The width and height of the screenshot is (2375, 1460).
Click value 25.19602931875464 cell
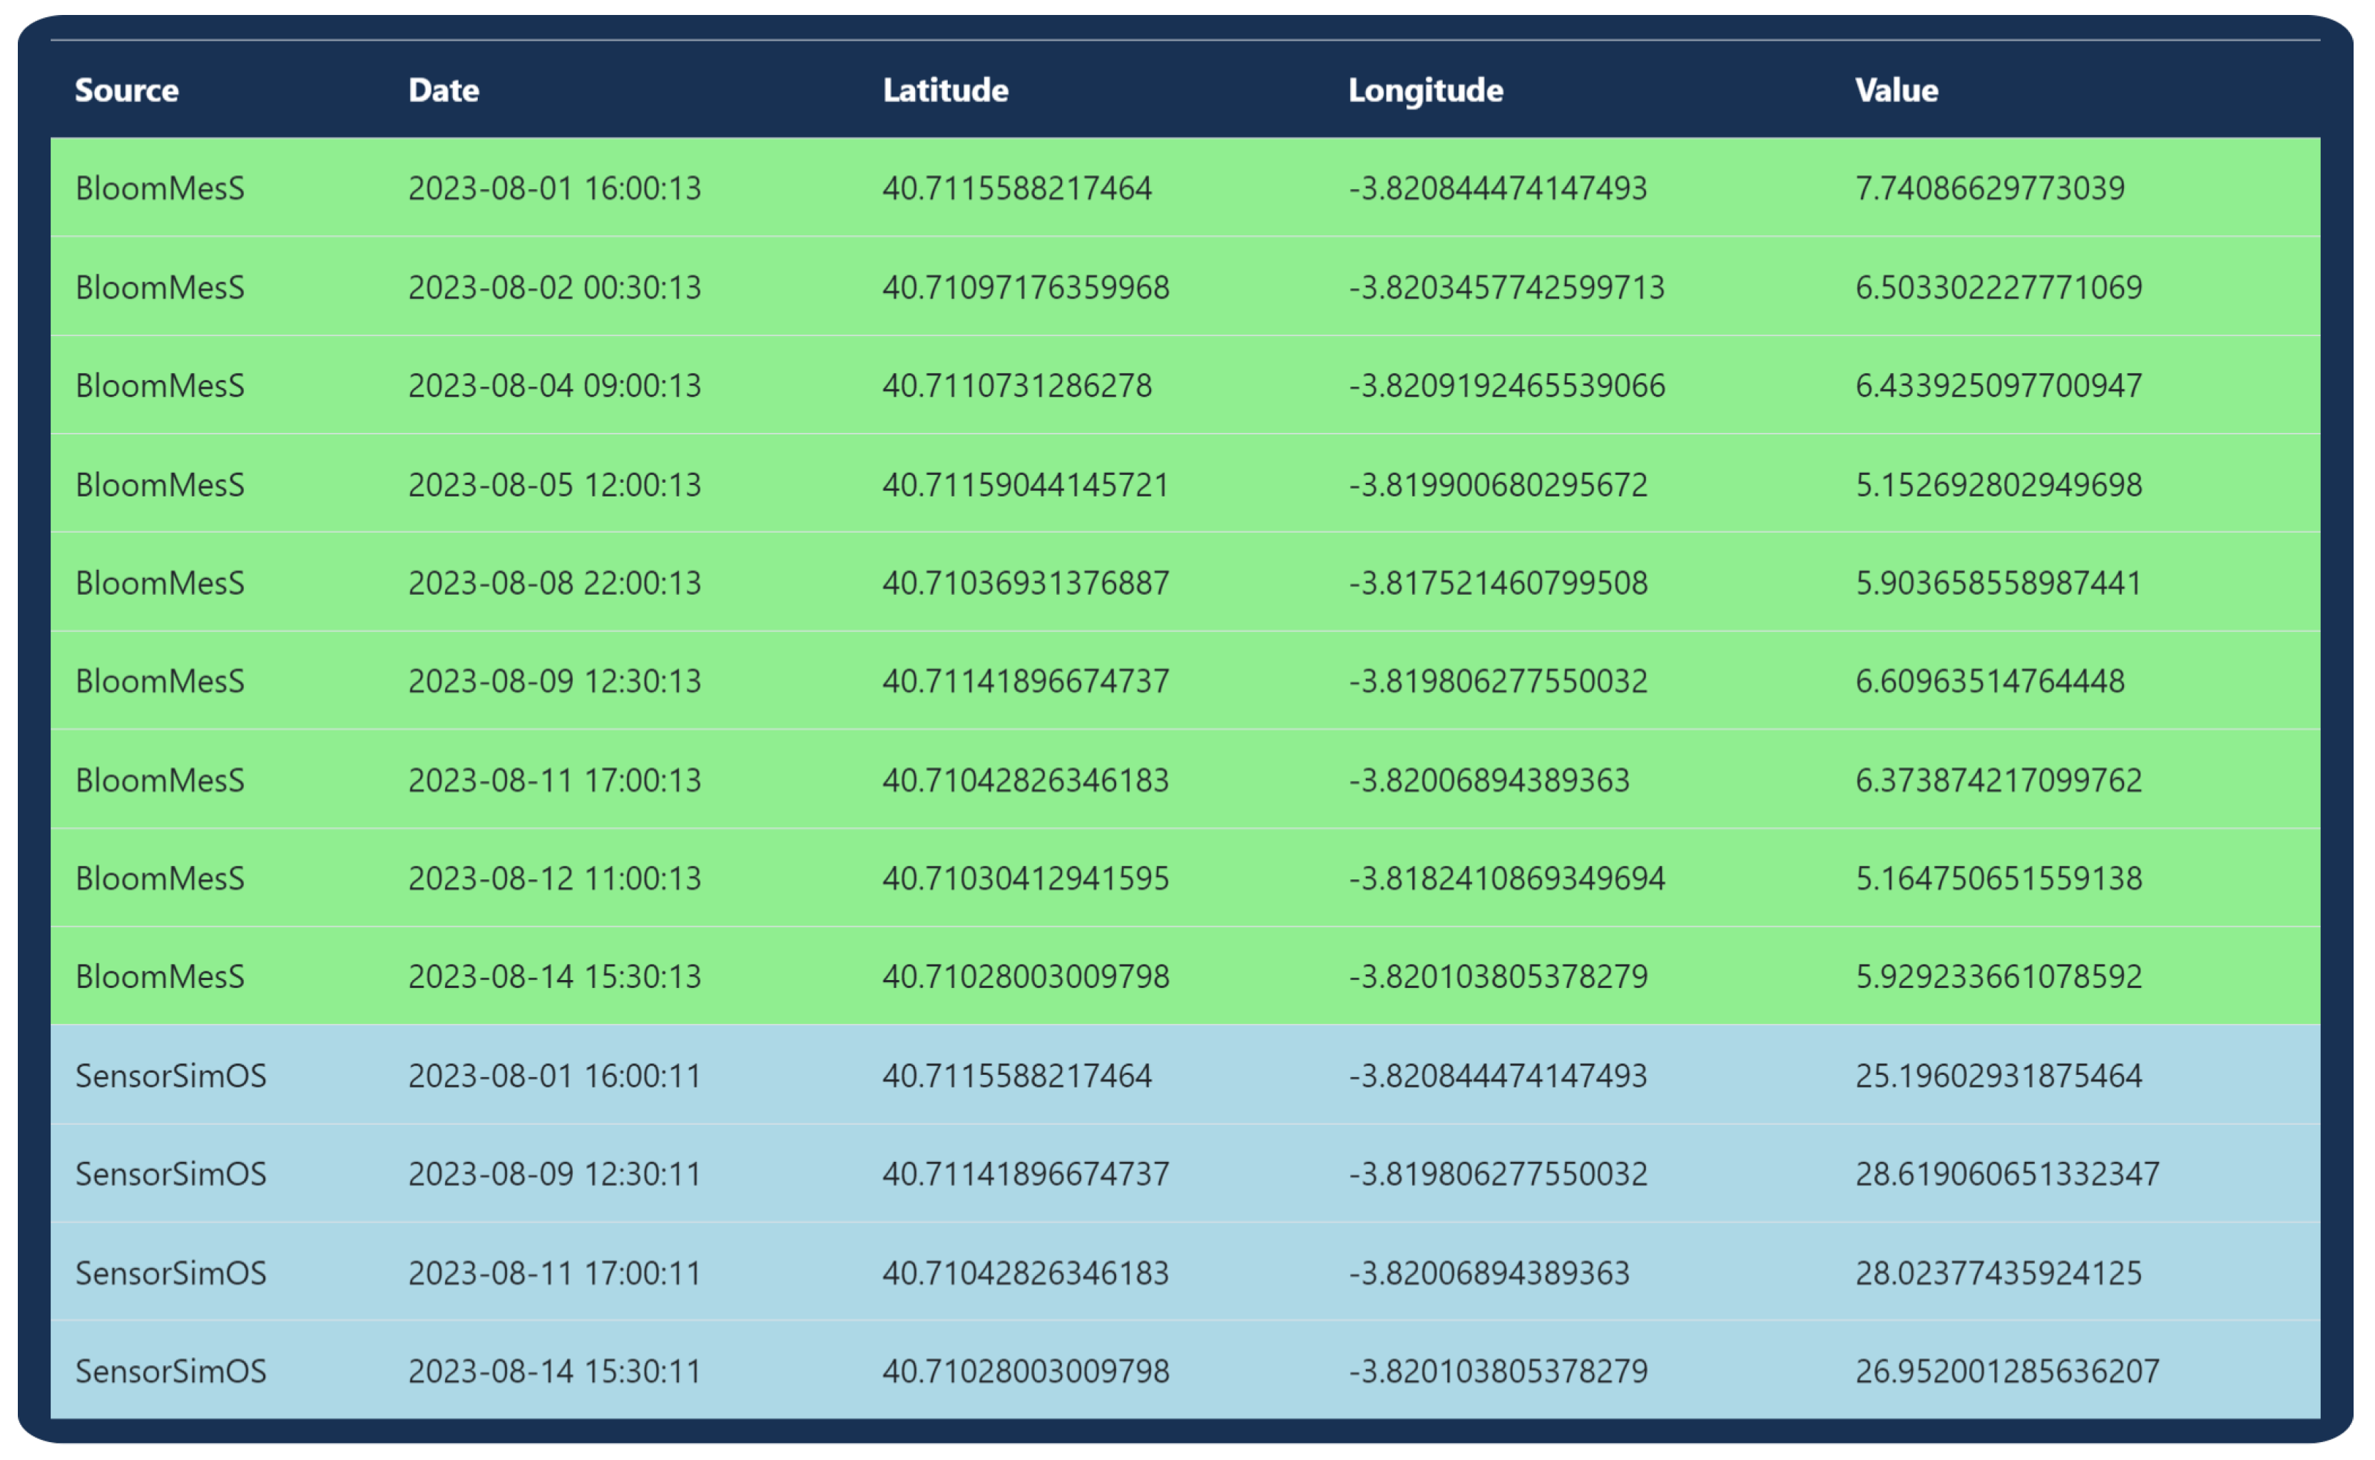point(1998,1075)
